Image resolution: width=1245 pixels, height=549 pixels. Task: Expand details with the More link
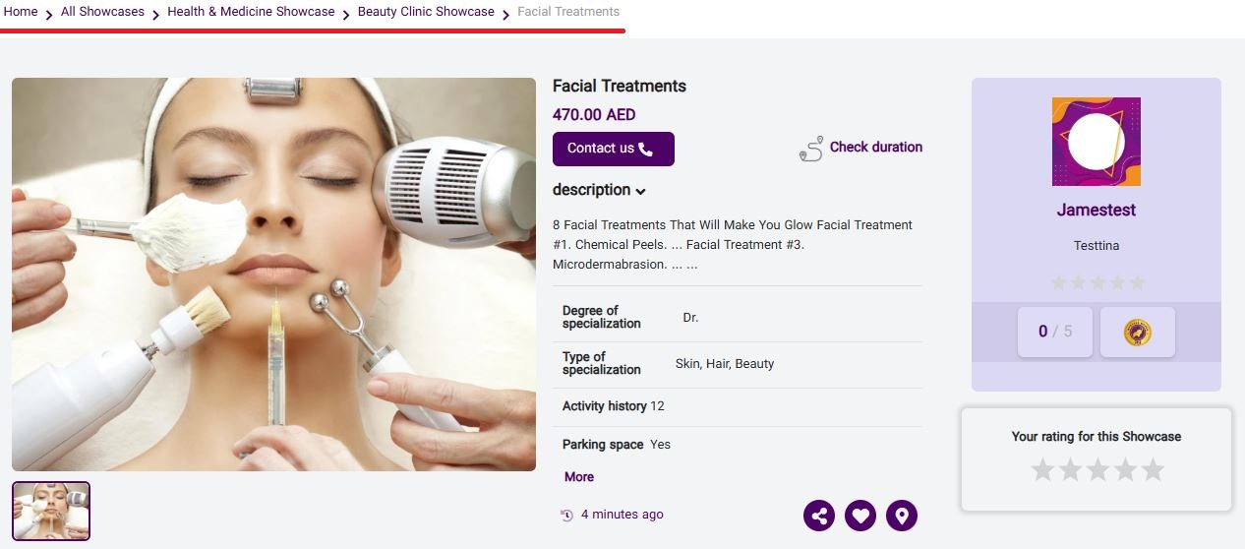tap(579, 477)
